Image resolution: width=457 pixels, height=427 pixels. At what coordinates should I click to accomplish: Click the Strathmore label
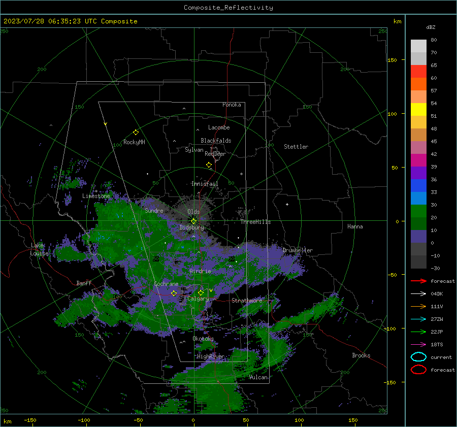pyautogui.click(x=247, y=301)
